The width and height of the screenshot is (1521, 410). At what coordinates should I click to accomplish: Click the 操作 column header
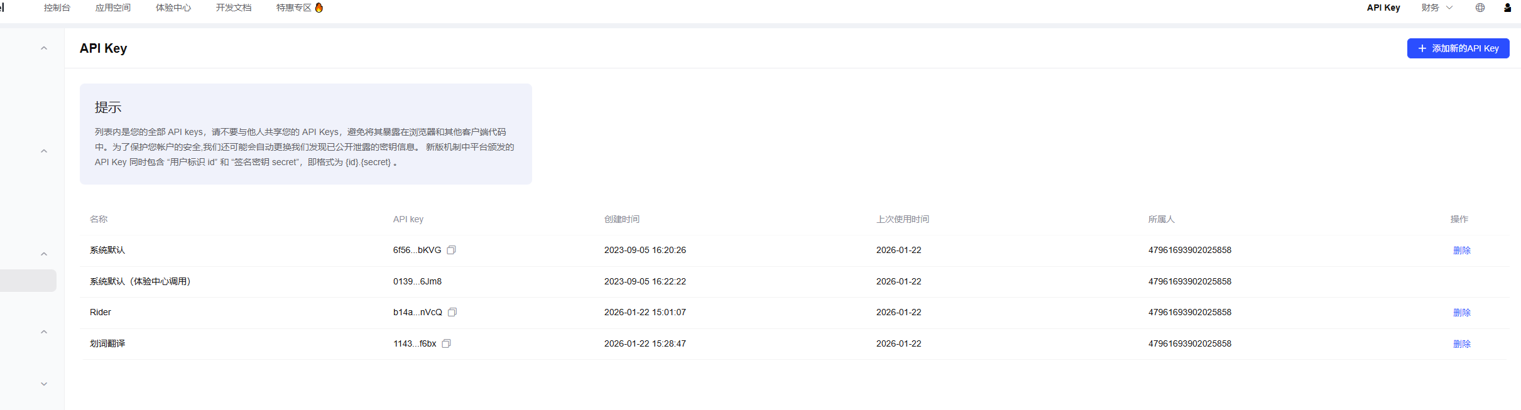(x=1459, y=219)
